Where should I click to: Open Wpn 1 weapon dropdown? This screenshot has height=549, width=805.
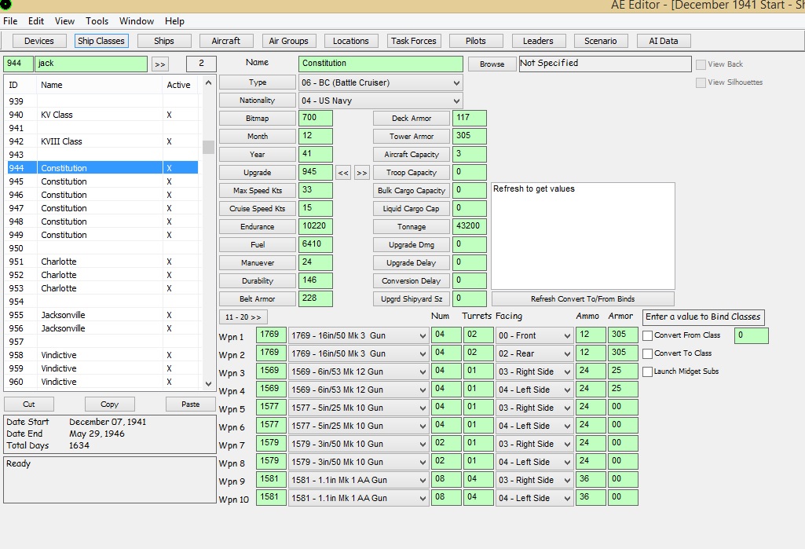click(358, 336)
